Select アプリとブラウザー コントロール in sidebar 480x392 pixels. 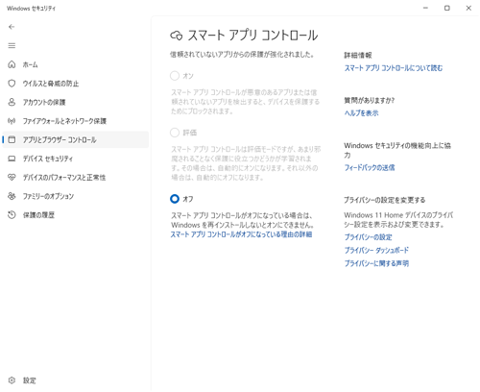pyautogui.click(x=75, y=139)
